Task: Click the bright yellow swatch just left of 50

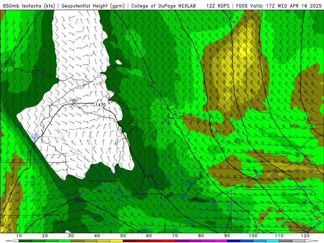Action: 116,241
